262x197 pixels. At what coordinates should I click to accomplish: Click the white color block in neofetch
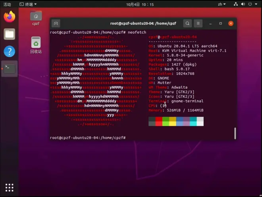coord(200,121)
